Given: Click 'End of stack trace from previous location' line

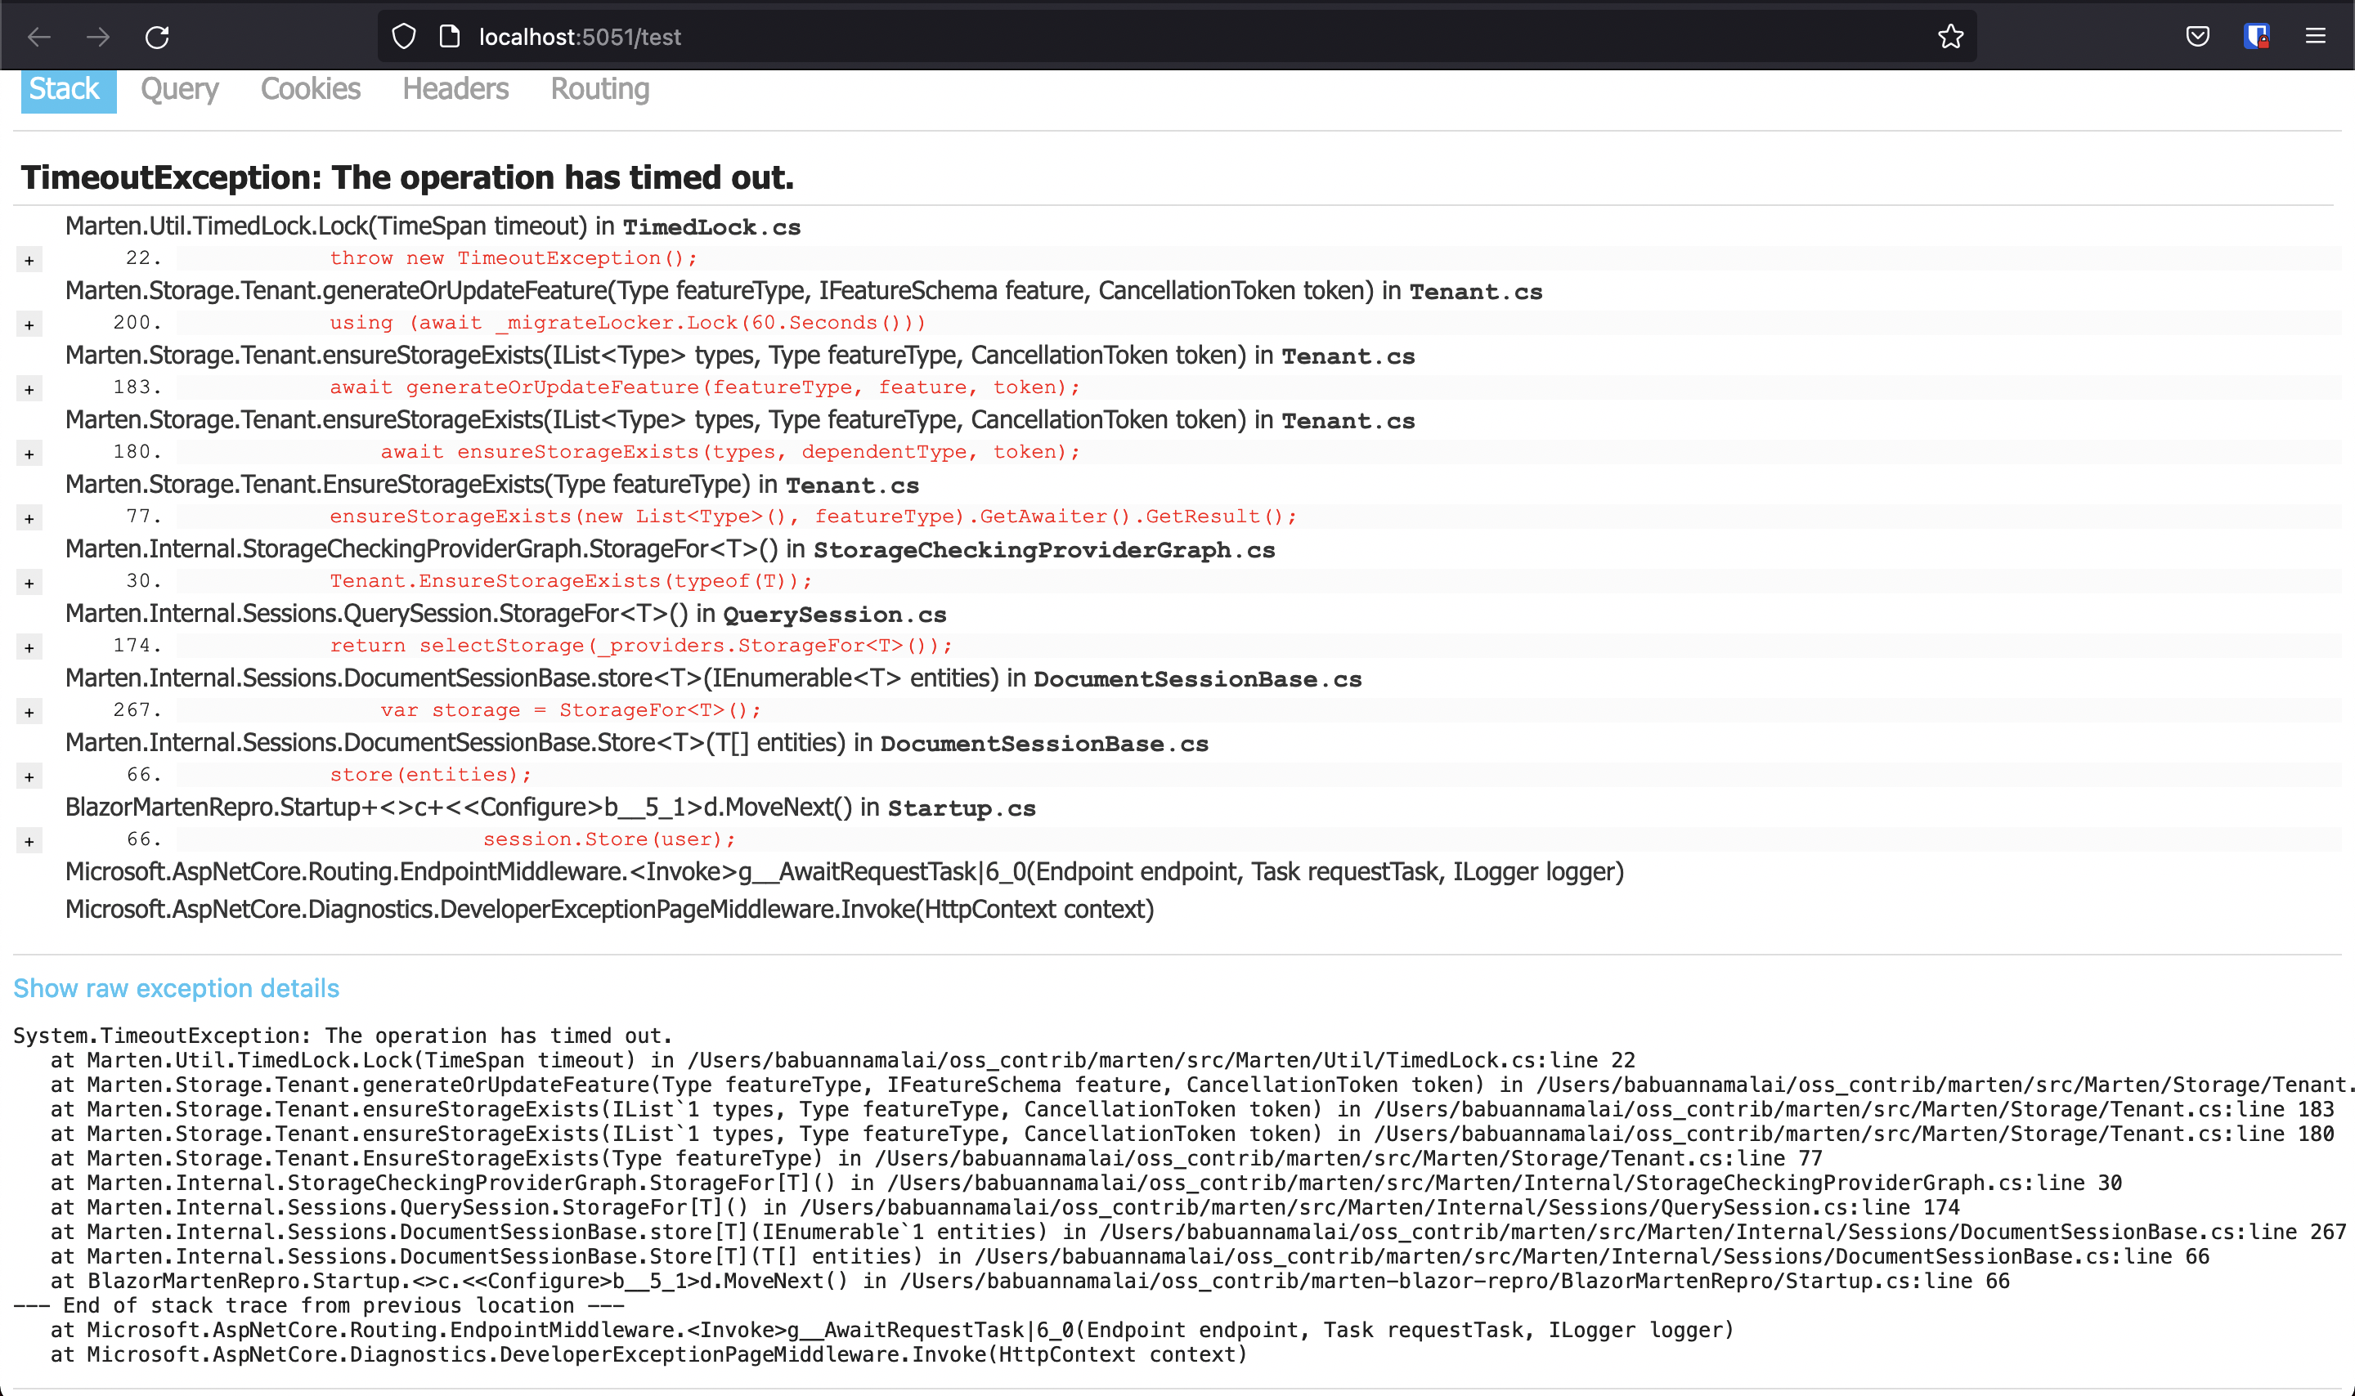Looking at the screenshot, I should pyautogui.click(x=319, y=1306).
